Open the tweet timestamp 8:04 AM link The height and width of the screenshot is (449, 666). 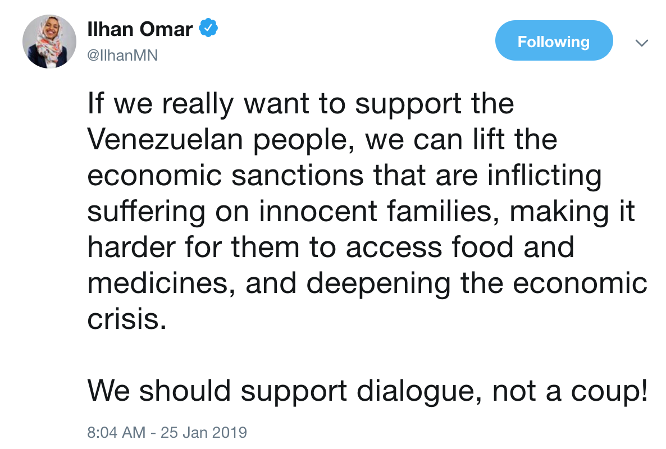116,432
